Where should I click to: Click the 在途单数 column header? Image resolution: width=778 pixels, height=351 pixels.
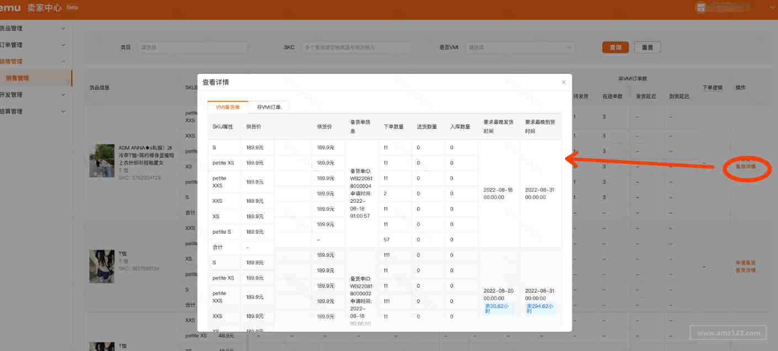pos(612,96)
